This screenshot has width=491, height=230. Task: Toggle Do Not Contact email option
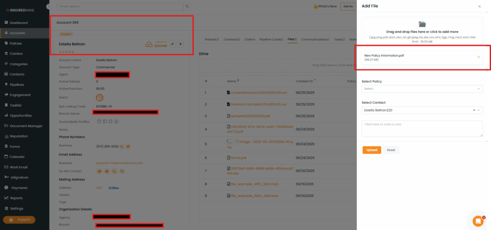pyautogui.click(x=100, y=171)
